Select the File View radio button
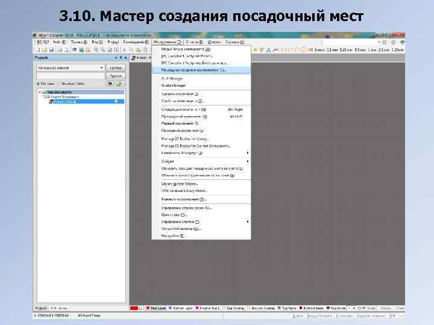 pos(38,84)
